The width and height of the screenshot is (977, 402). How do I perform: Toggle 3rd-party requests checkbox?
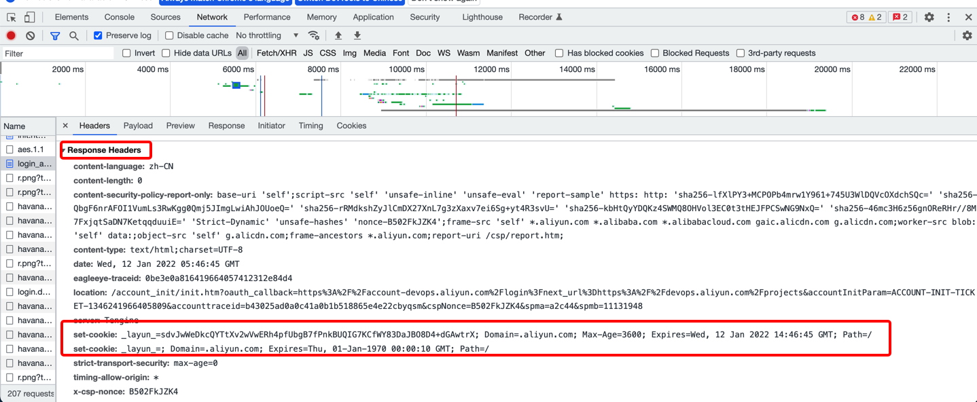[741, 53]
